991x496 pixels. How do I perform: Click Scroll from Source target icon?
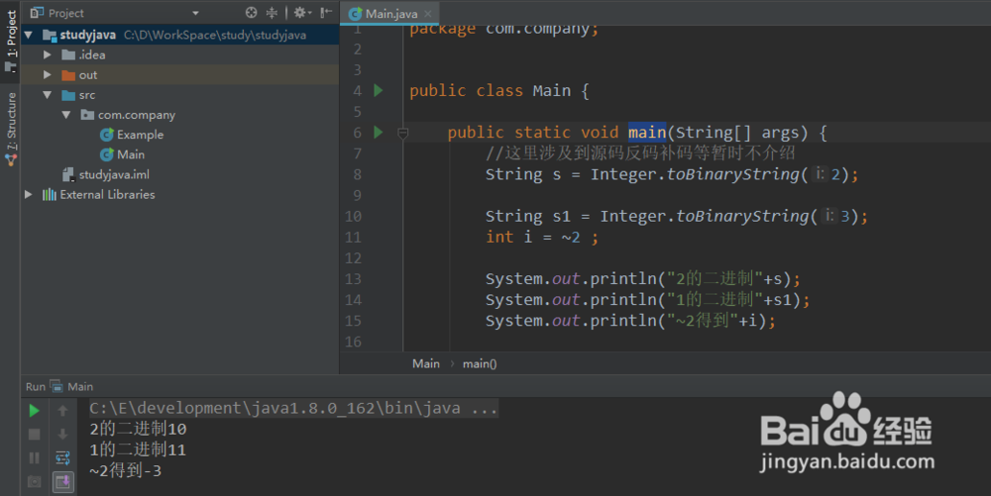point(251,13)
